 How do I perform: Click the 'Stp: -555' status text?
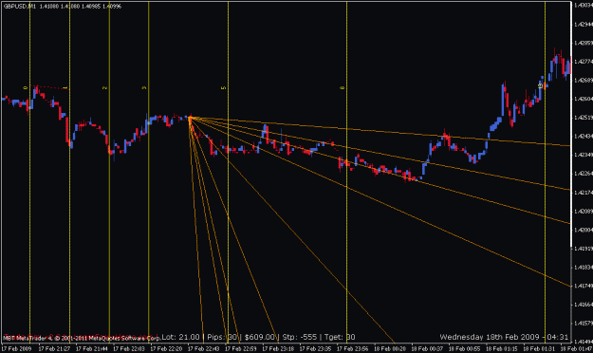tap(300, 337)
